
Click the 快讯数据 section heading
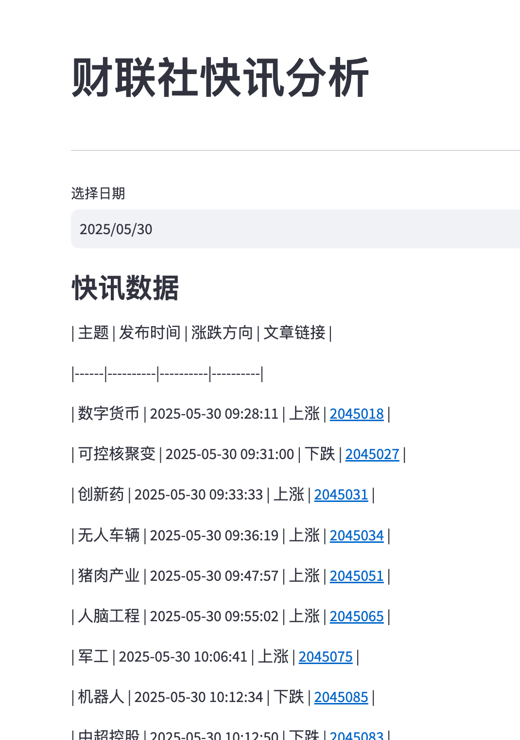(125, 288)
